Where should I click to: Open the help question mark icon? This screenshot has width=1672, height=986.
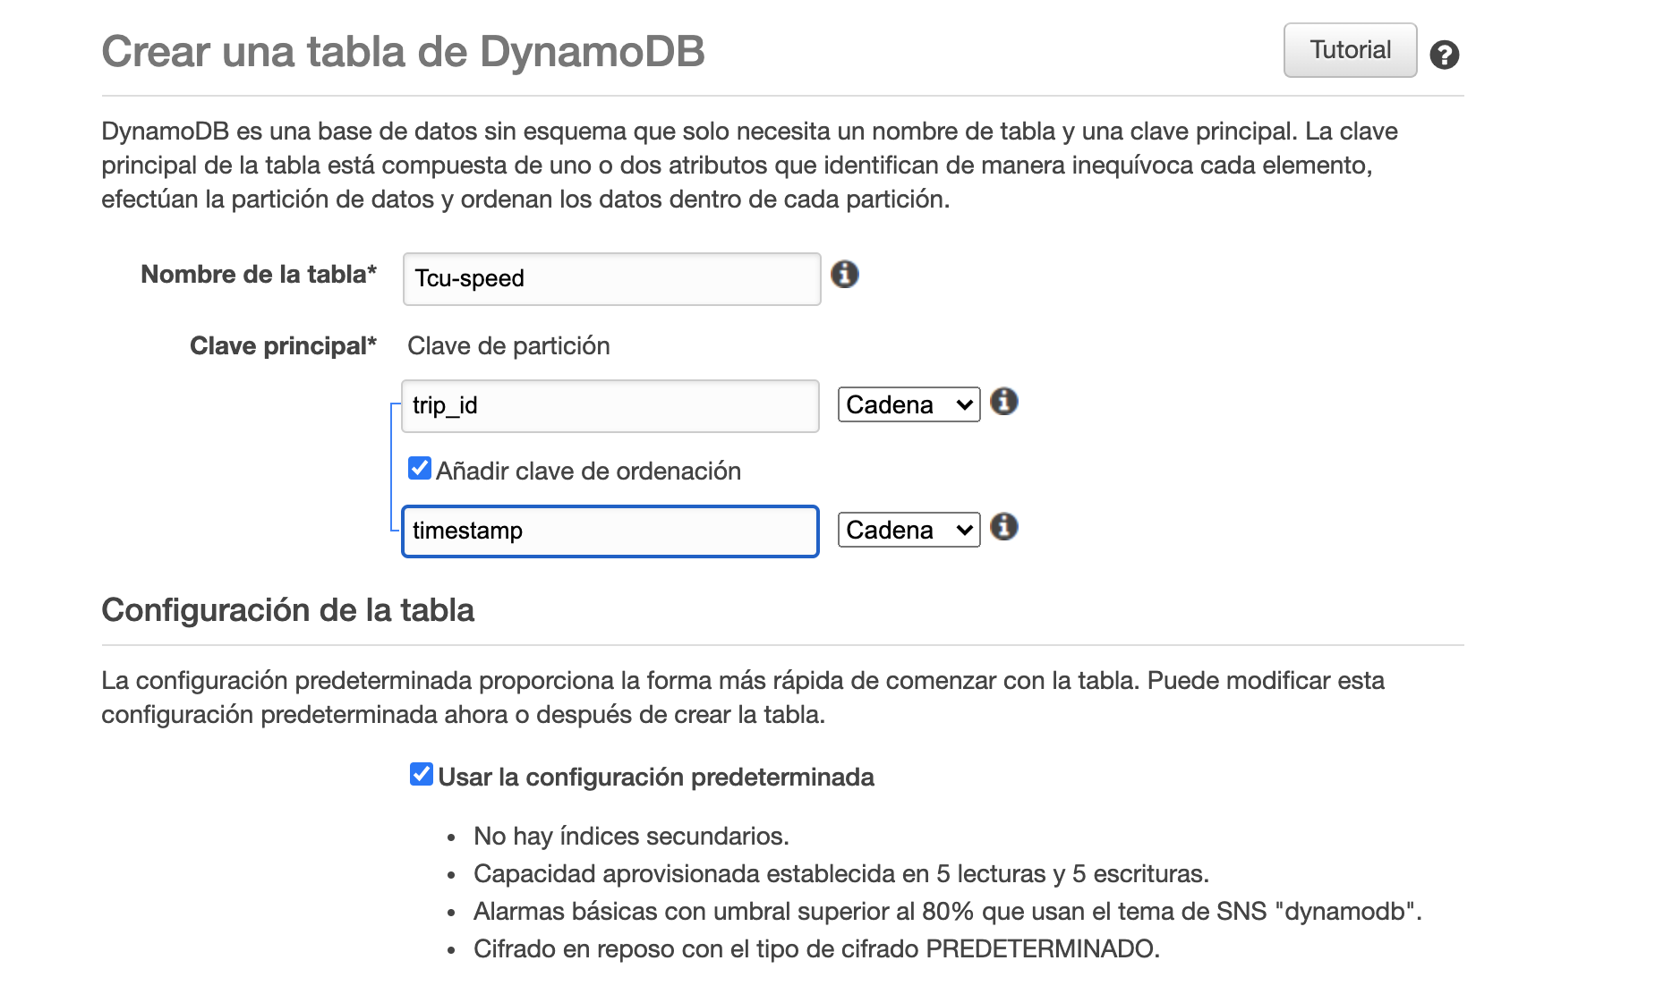(1444, 55)
